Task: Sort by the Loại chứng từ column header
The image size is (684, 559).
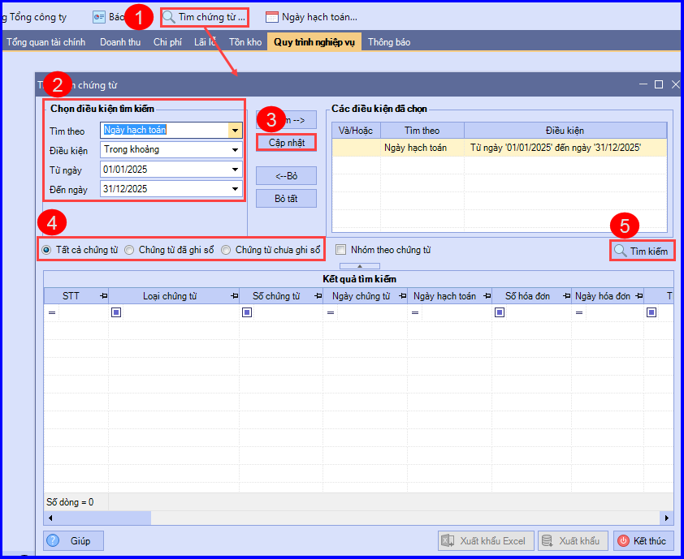Action: click(170, 296)
